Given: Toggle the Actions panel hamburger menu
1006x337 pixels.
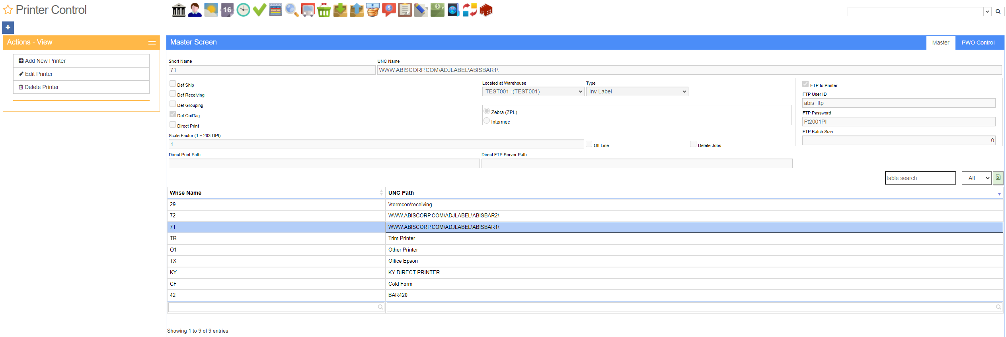Looking at the screenshot, I should click(x=152, y=42).
